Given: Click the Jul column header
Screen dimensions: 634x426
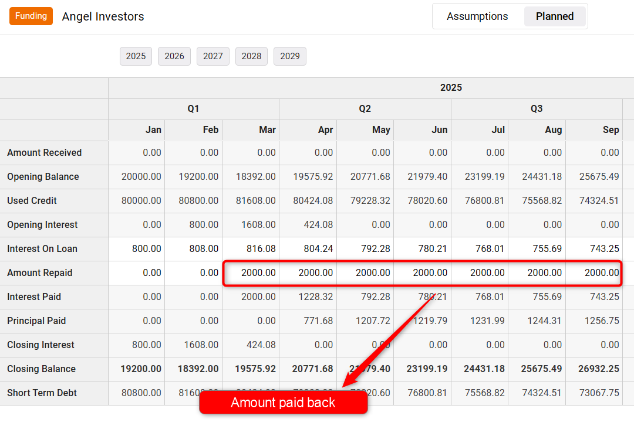Looking at the screenshot, I should click(498, 130).
